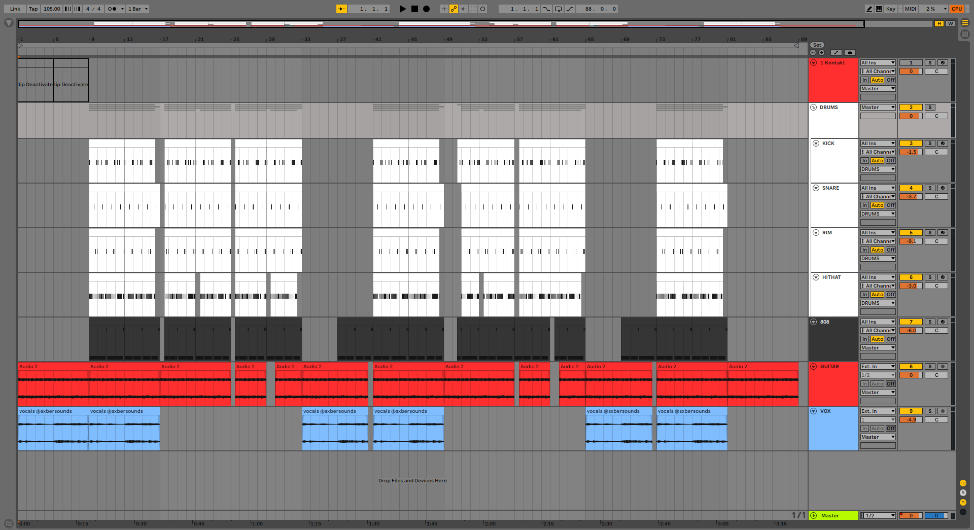
Task: Open KICK output DRUMS dropdown
Action: click(x=878, y=169)
